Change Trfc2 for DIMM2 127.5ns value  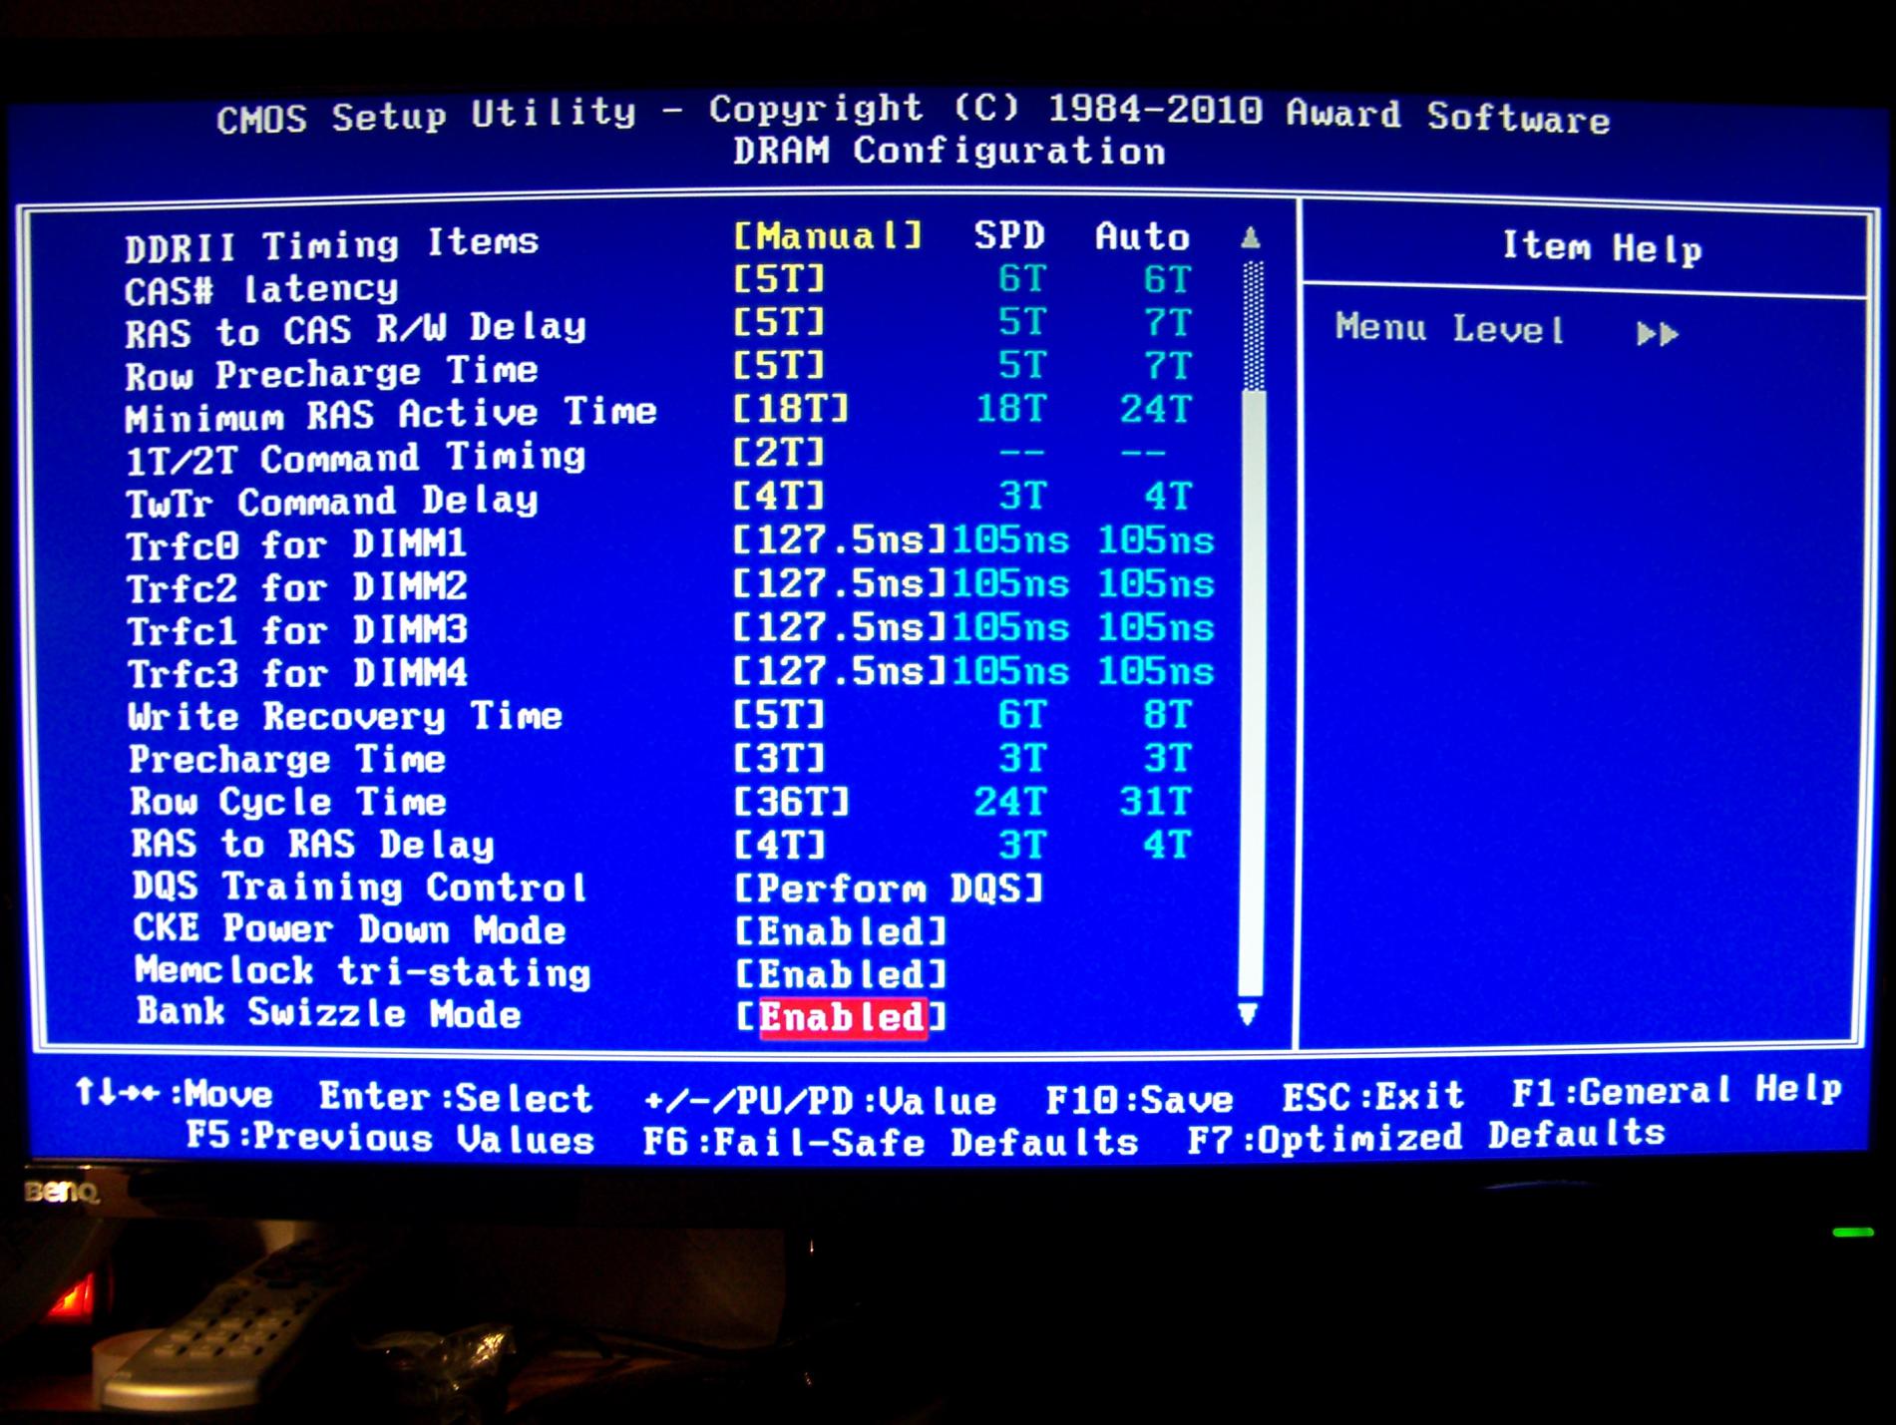click(x=840, y=583)
